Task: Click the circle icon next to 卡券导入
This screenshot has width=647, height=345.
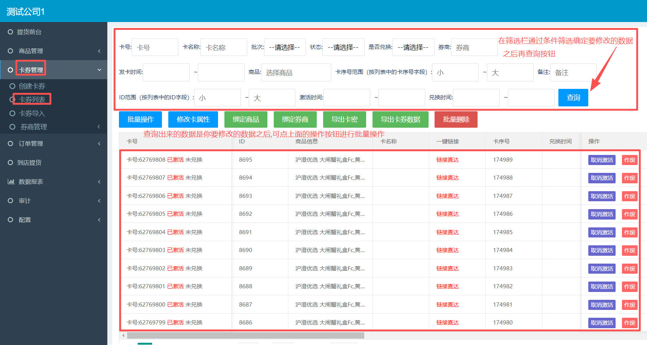Action: 12,114
